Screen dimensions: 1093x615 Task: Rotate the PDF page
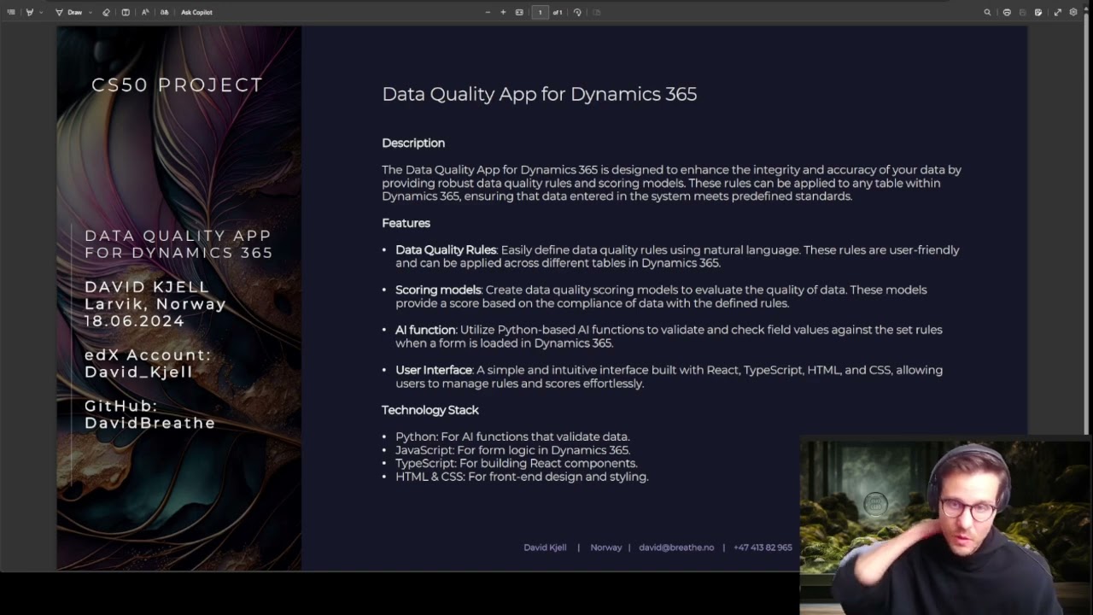point(577,12)
